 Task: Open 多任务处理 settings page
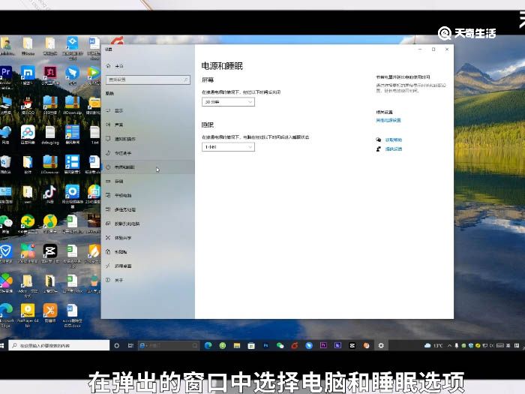click(125, 209)
